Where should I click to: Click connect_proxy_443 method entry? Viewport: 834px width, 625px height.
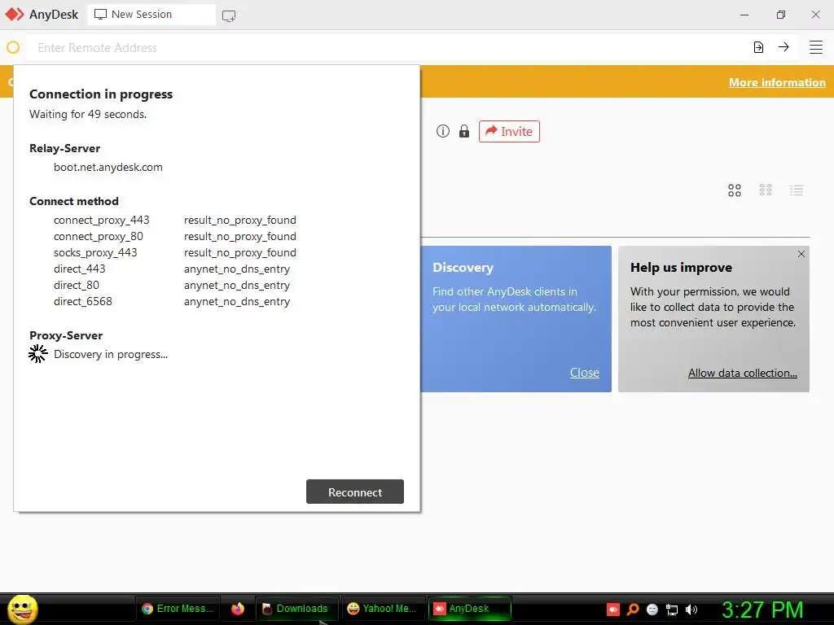(102, 220)
